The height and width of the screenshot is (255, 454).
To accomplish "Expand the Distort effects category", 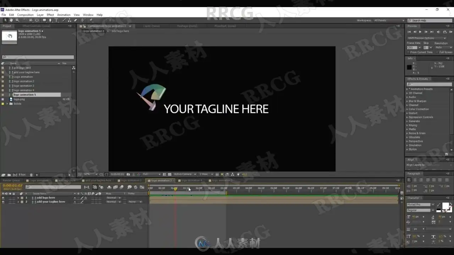I will pyautogui.click(x=407, y=113).
